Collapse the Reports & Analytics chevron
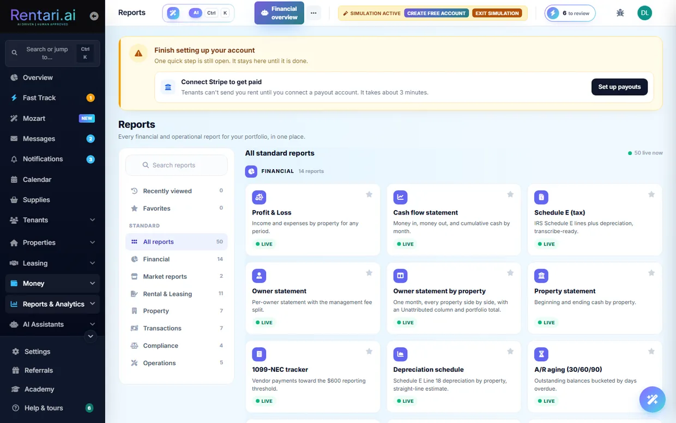This screenshot has height=423, width=676. pyautogui.click(x=92, y=304)
